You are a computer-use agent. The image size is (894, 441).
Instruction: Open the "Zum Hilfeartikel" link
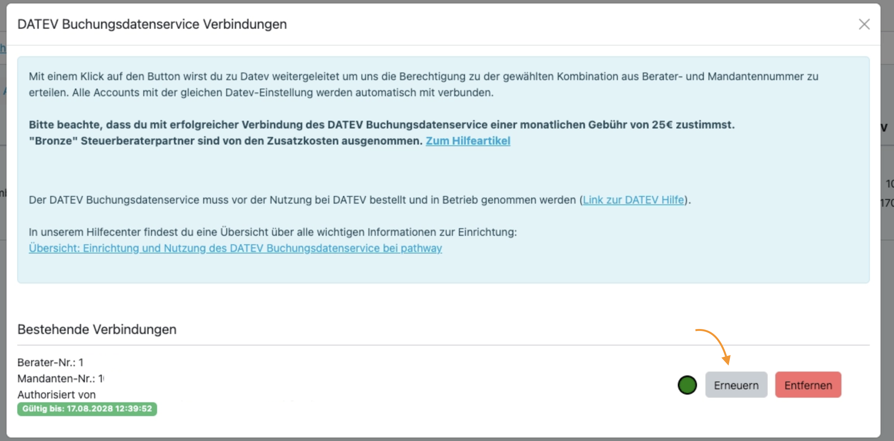[x=468, y=141]
